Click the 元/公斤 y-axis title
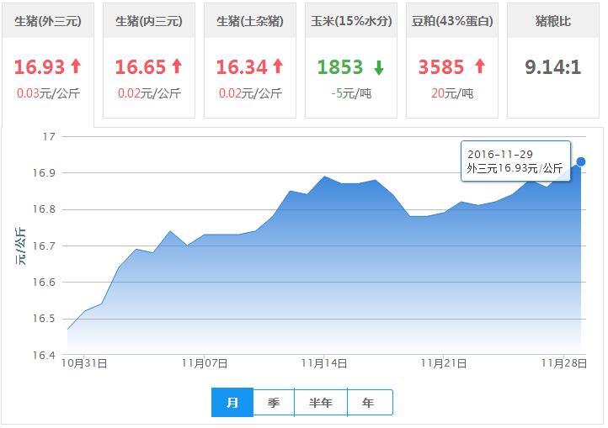This screenshot has width=608, height=428. 20,246
